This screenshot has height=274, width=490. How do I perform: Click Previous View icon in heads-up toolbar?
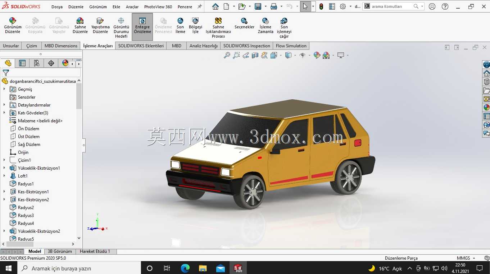(246, 55)
